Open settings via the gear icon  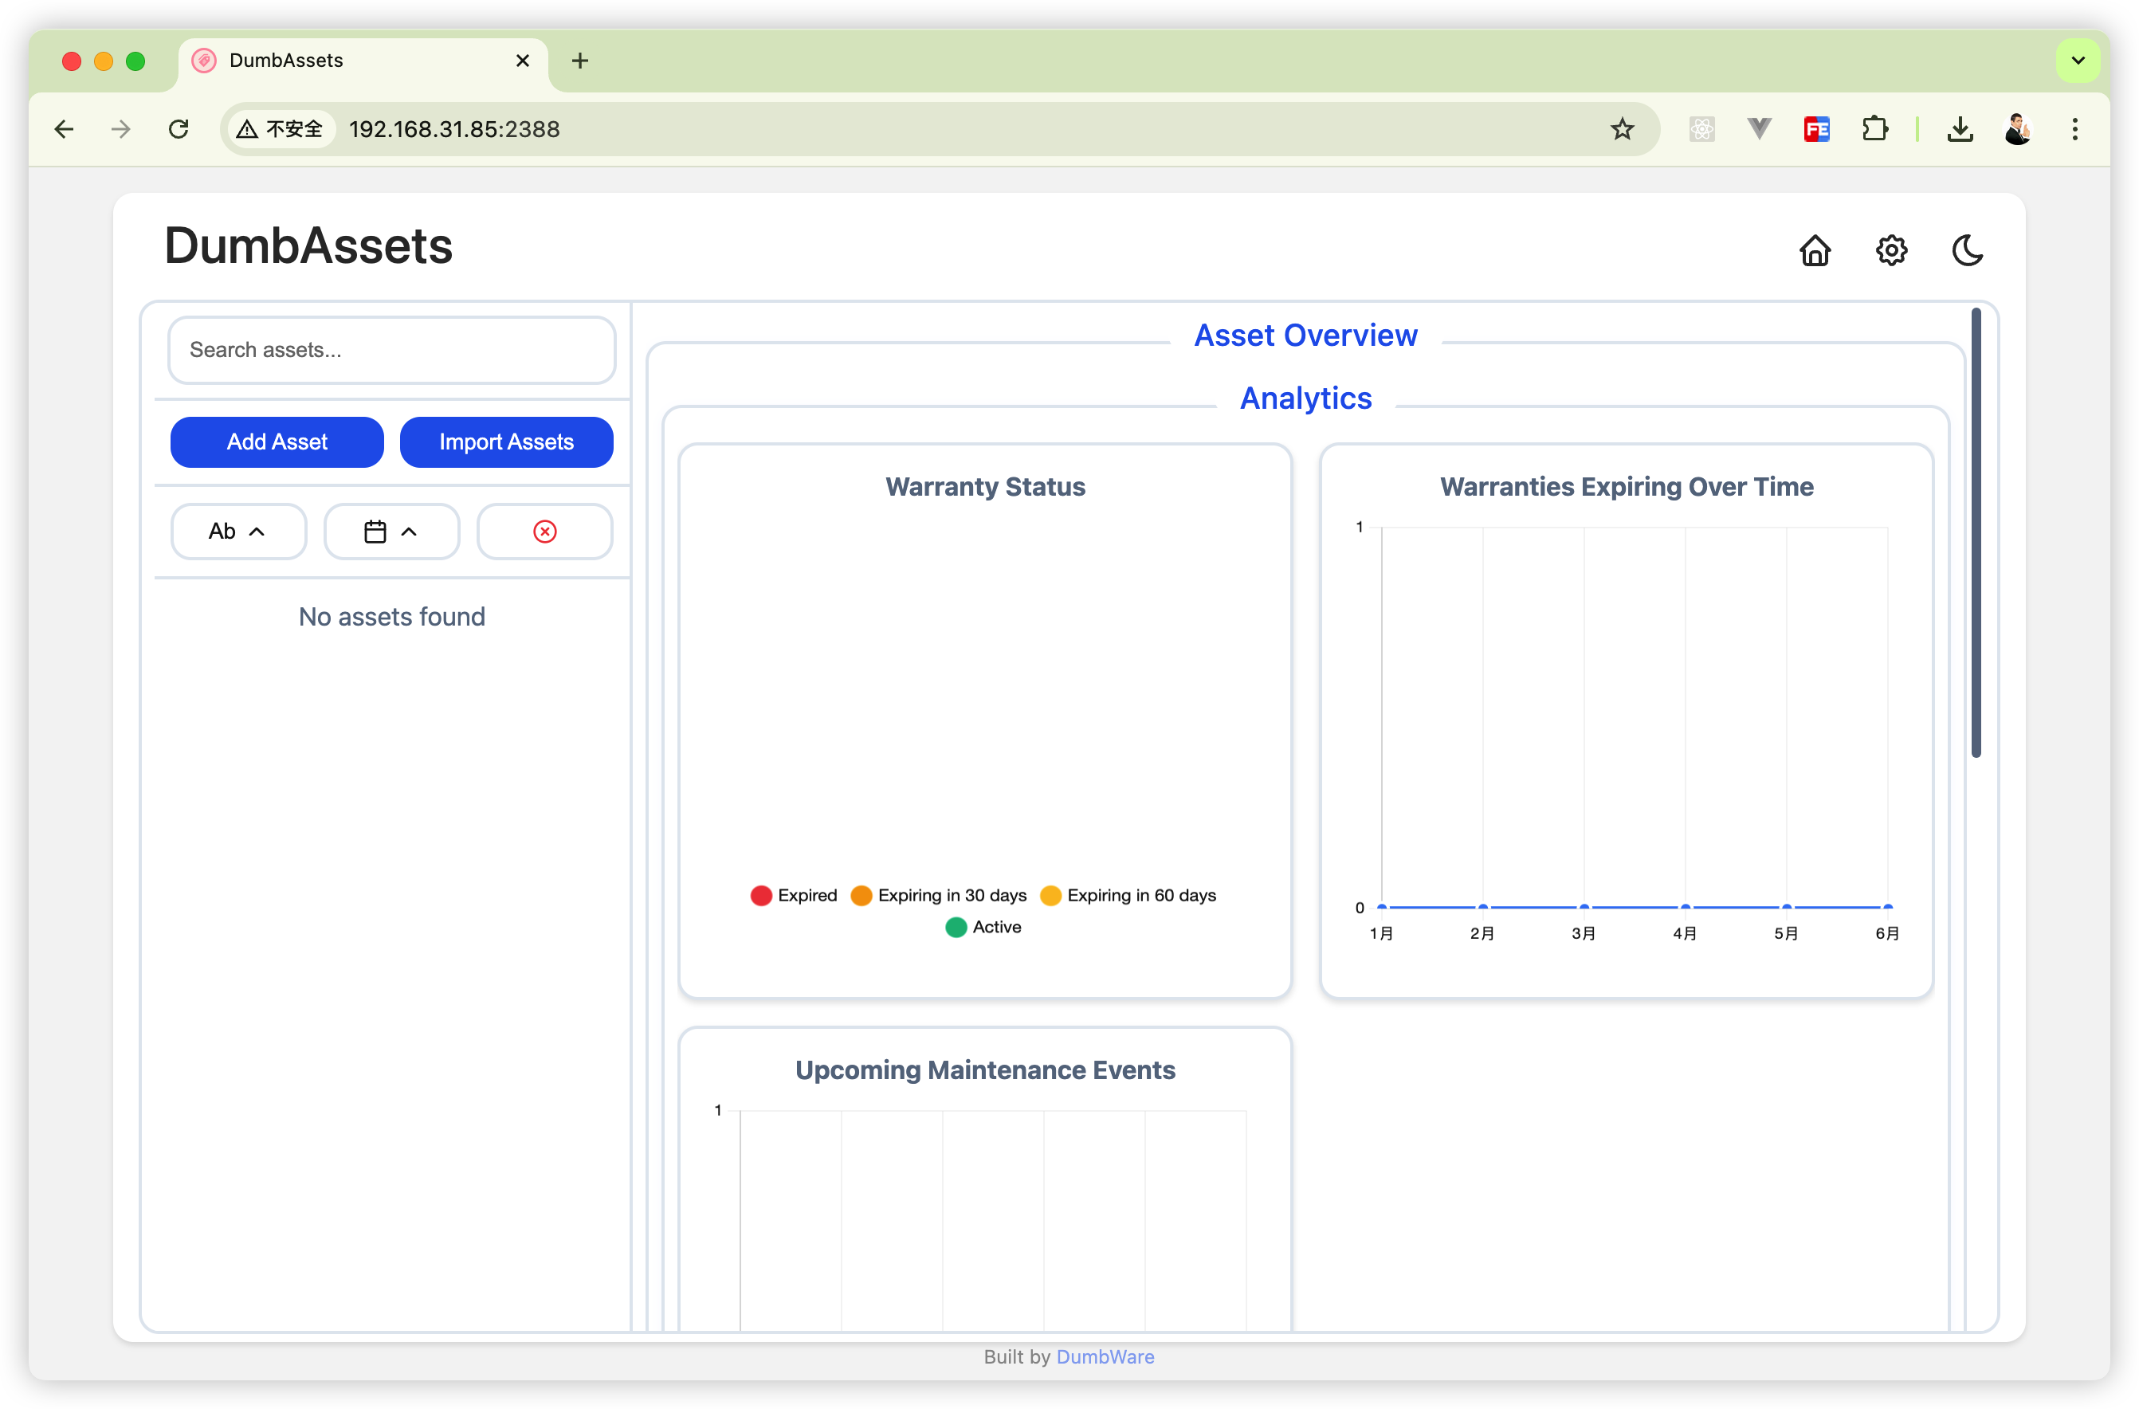[x=1891, y=249]
